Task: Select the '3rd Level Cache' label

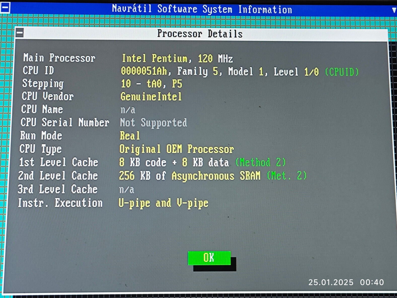Action: point(57,189)
